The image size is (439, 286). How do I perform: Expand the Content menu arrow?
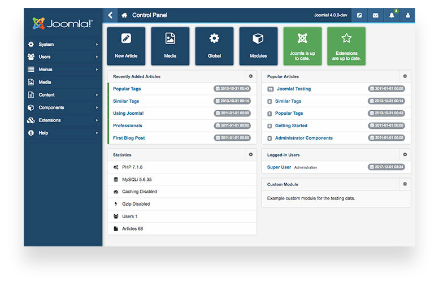pos(97,95)
